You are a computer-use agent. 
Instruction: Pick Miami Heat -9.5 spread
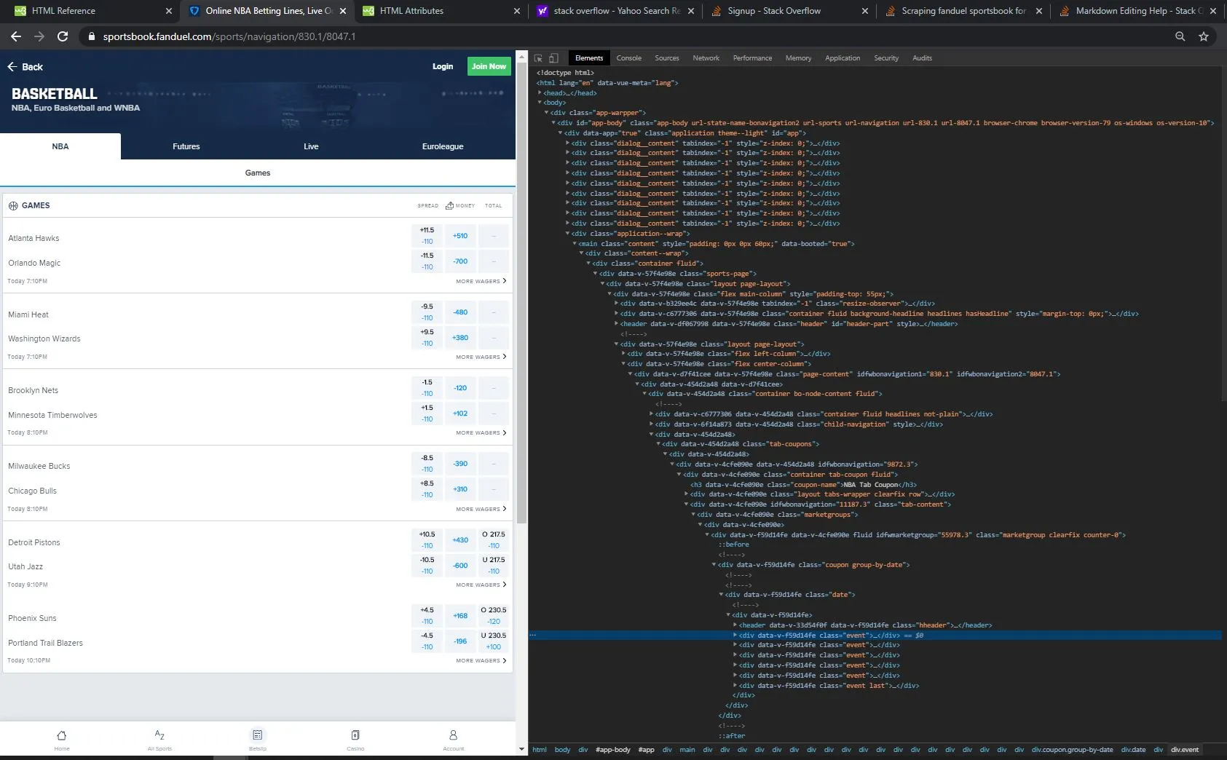pos(427,312)
